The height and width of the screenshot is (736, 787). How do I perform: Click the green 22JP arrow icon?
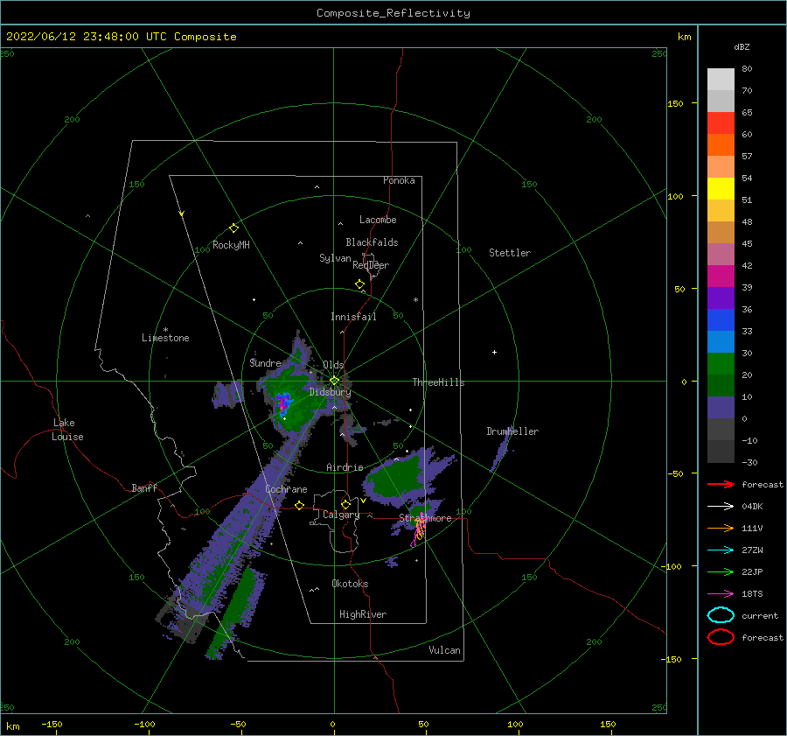pyautogui.click(x=721, y=571)
